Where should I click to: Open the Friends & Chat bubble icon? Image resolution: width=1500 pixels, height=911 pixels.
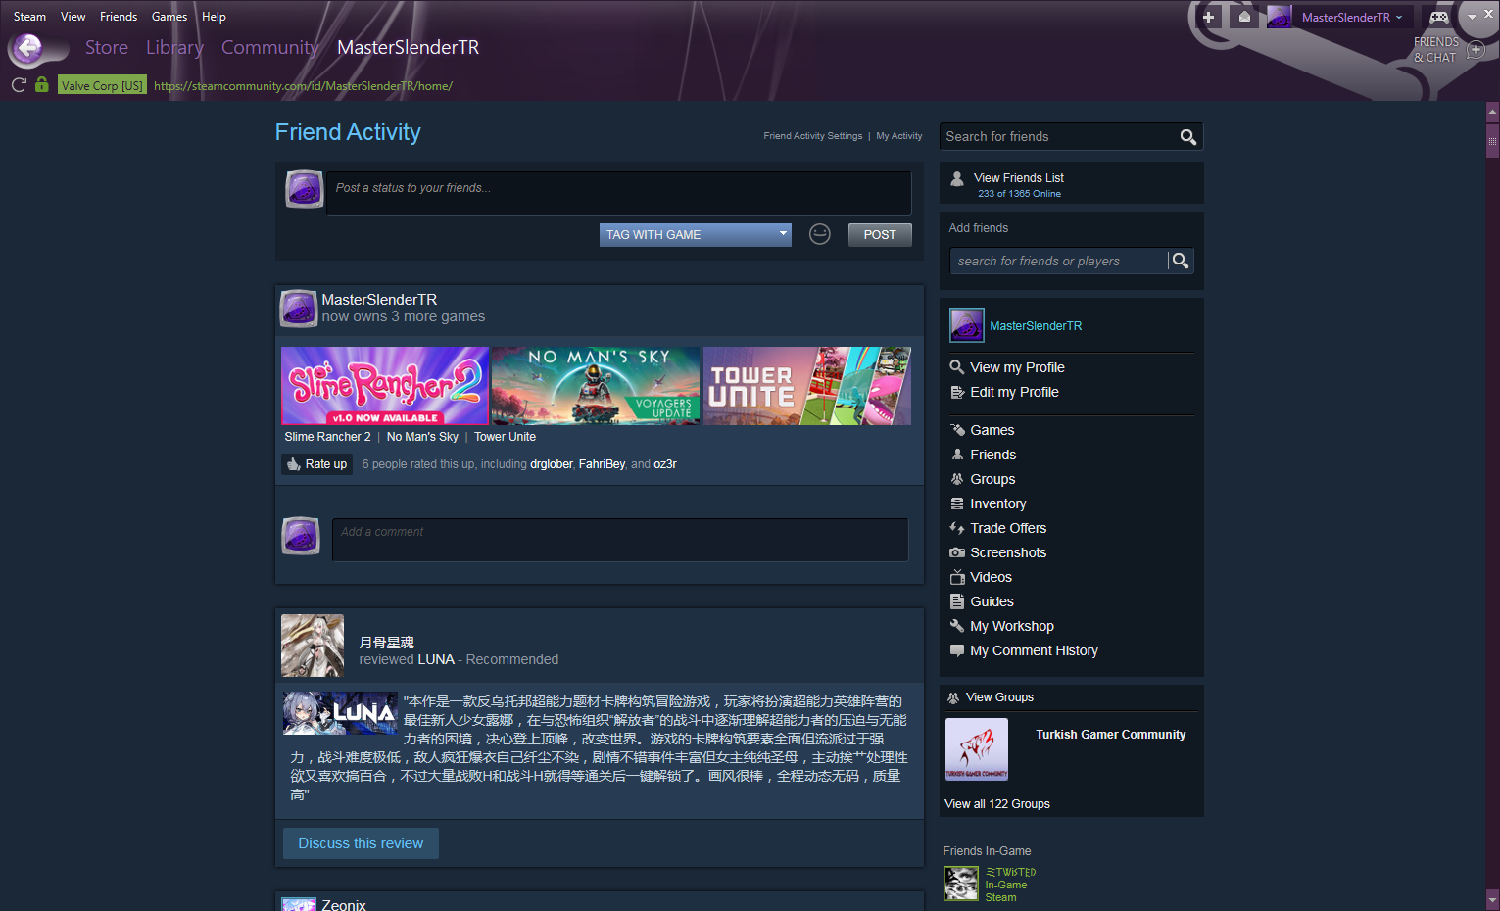1476,49
